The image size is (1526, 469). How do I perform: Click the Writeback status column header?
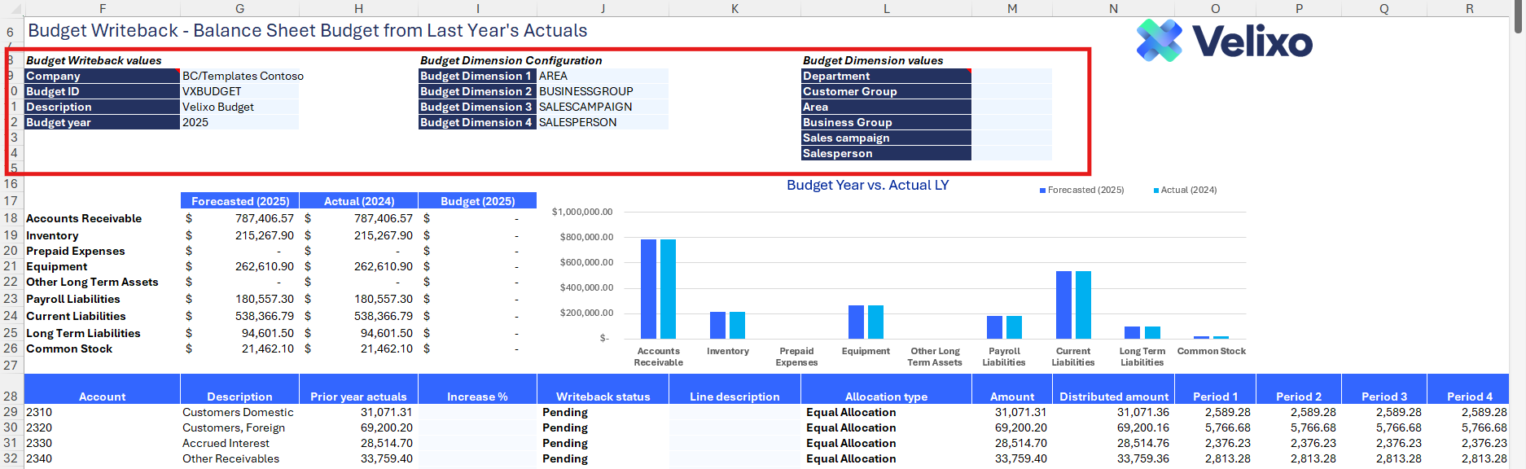(x=603, y=397)
